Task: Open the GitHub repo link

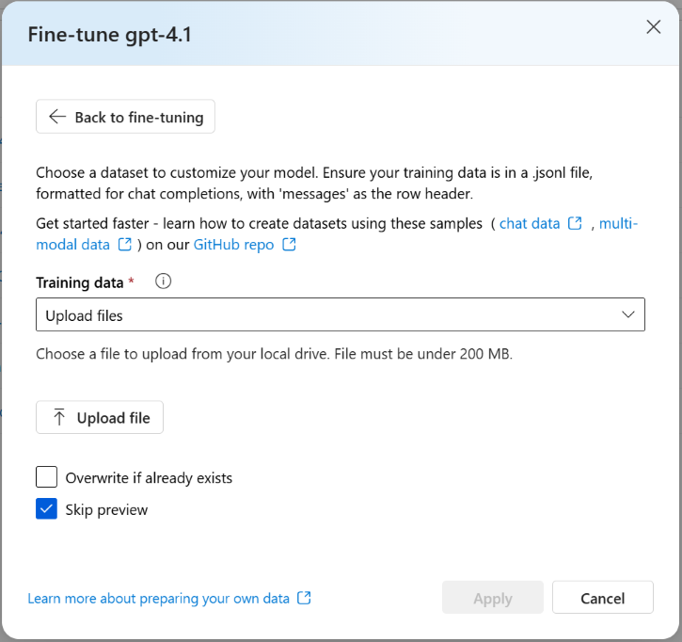Action: [x=233, y=244]
